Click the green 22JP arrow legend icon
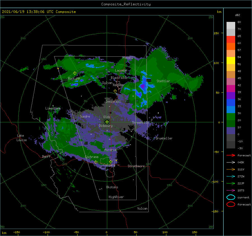 pos(231,183)
